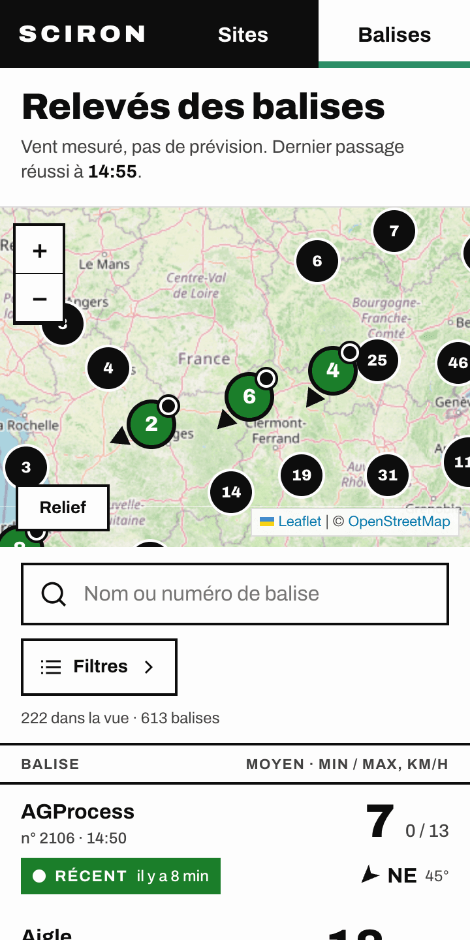Click the '0 / 13' min/max value
Image resolution: width=470 pixels, height=940 pixels.
click(427, 831)
